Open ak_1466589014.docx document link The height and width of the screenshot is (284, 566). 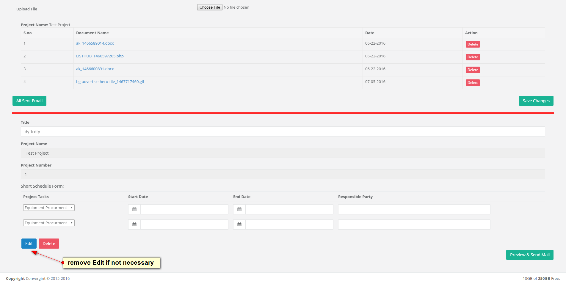(95, 43)
